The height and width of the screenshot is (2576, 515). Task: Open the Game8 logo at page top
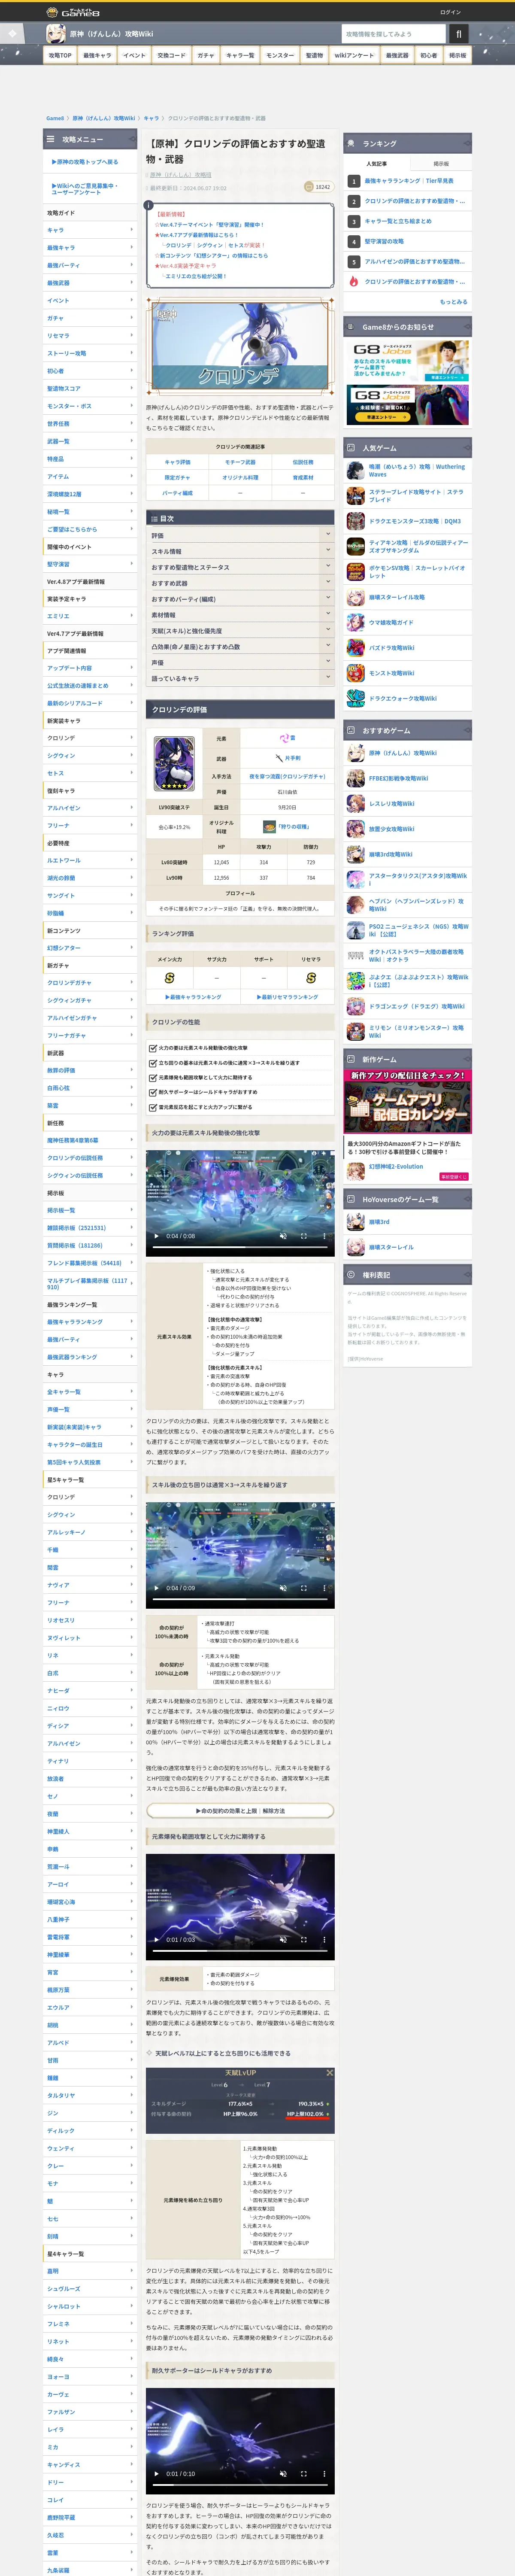pyautogui.click(x=73, y=12)
